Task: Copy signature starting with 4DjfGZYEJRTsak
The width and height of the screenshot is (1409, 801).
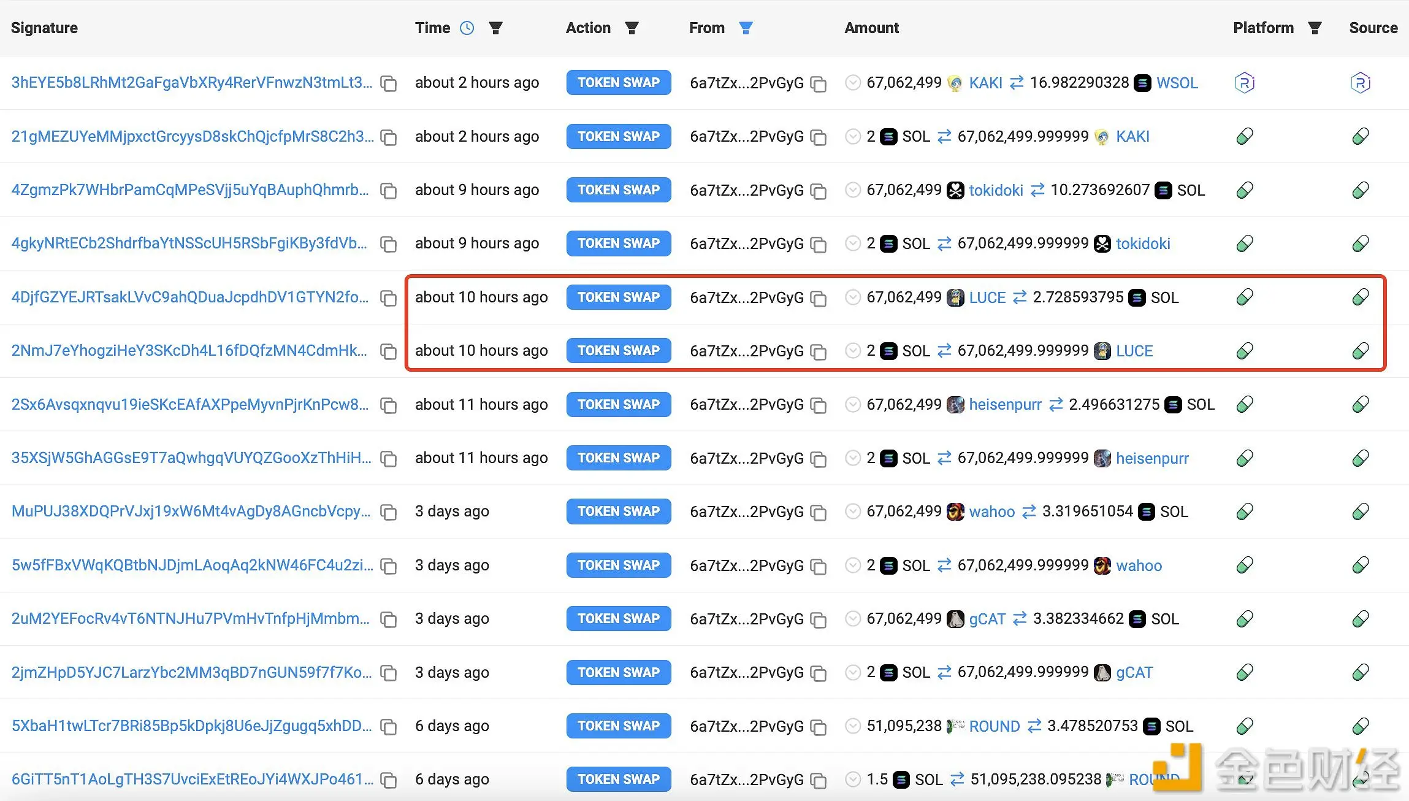Action: (389, 298)
